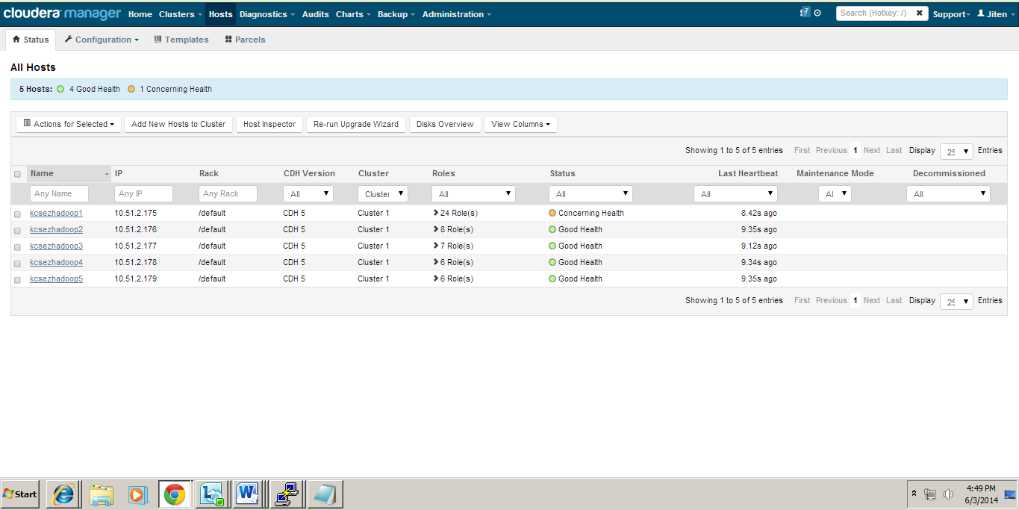Viewport: 1019px width, 510px height.
Task: Open Roles filter dropdown
Action: click(x=473, y=193)
